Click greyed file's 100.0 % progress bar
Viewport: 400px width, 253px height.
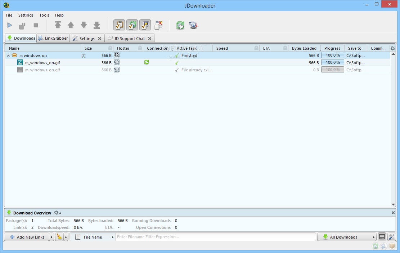coord(332,70)
